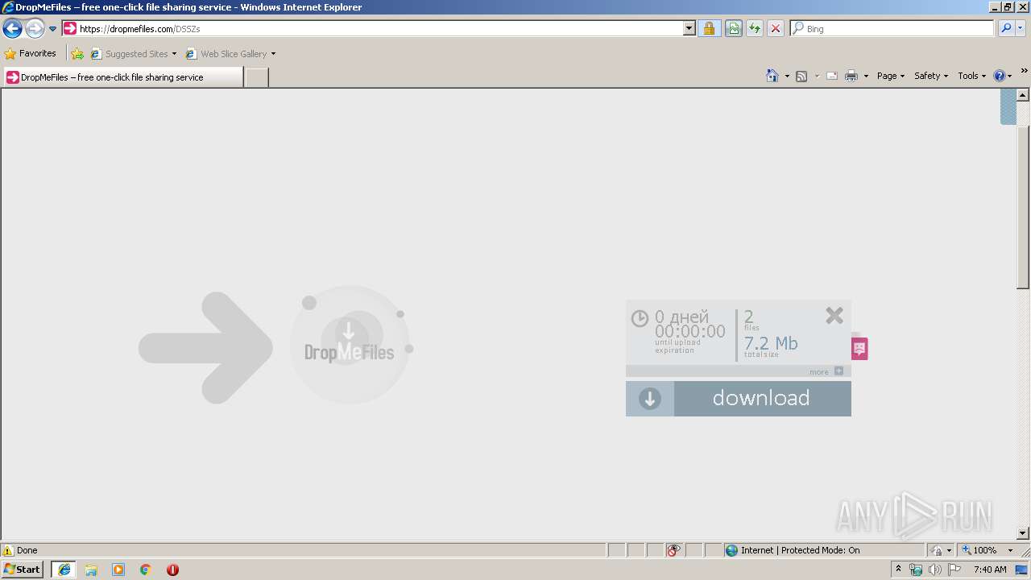Run search with the magnifier icon
Screen dimensions: 1031x580
pos(1006,28)
